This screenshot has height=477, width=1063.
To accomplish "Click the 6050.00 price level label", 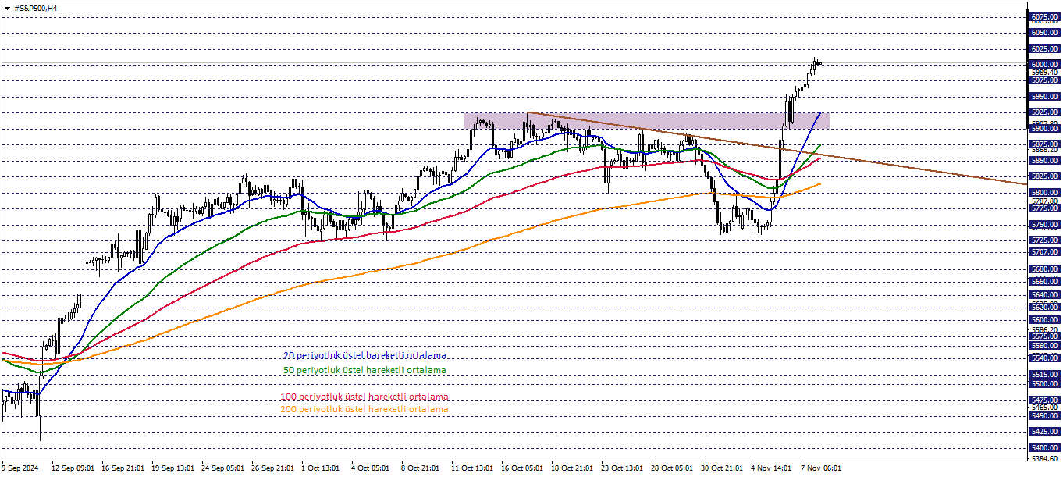I will 1044,33.
